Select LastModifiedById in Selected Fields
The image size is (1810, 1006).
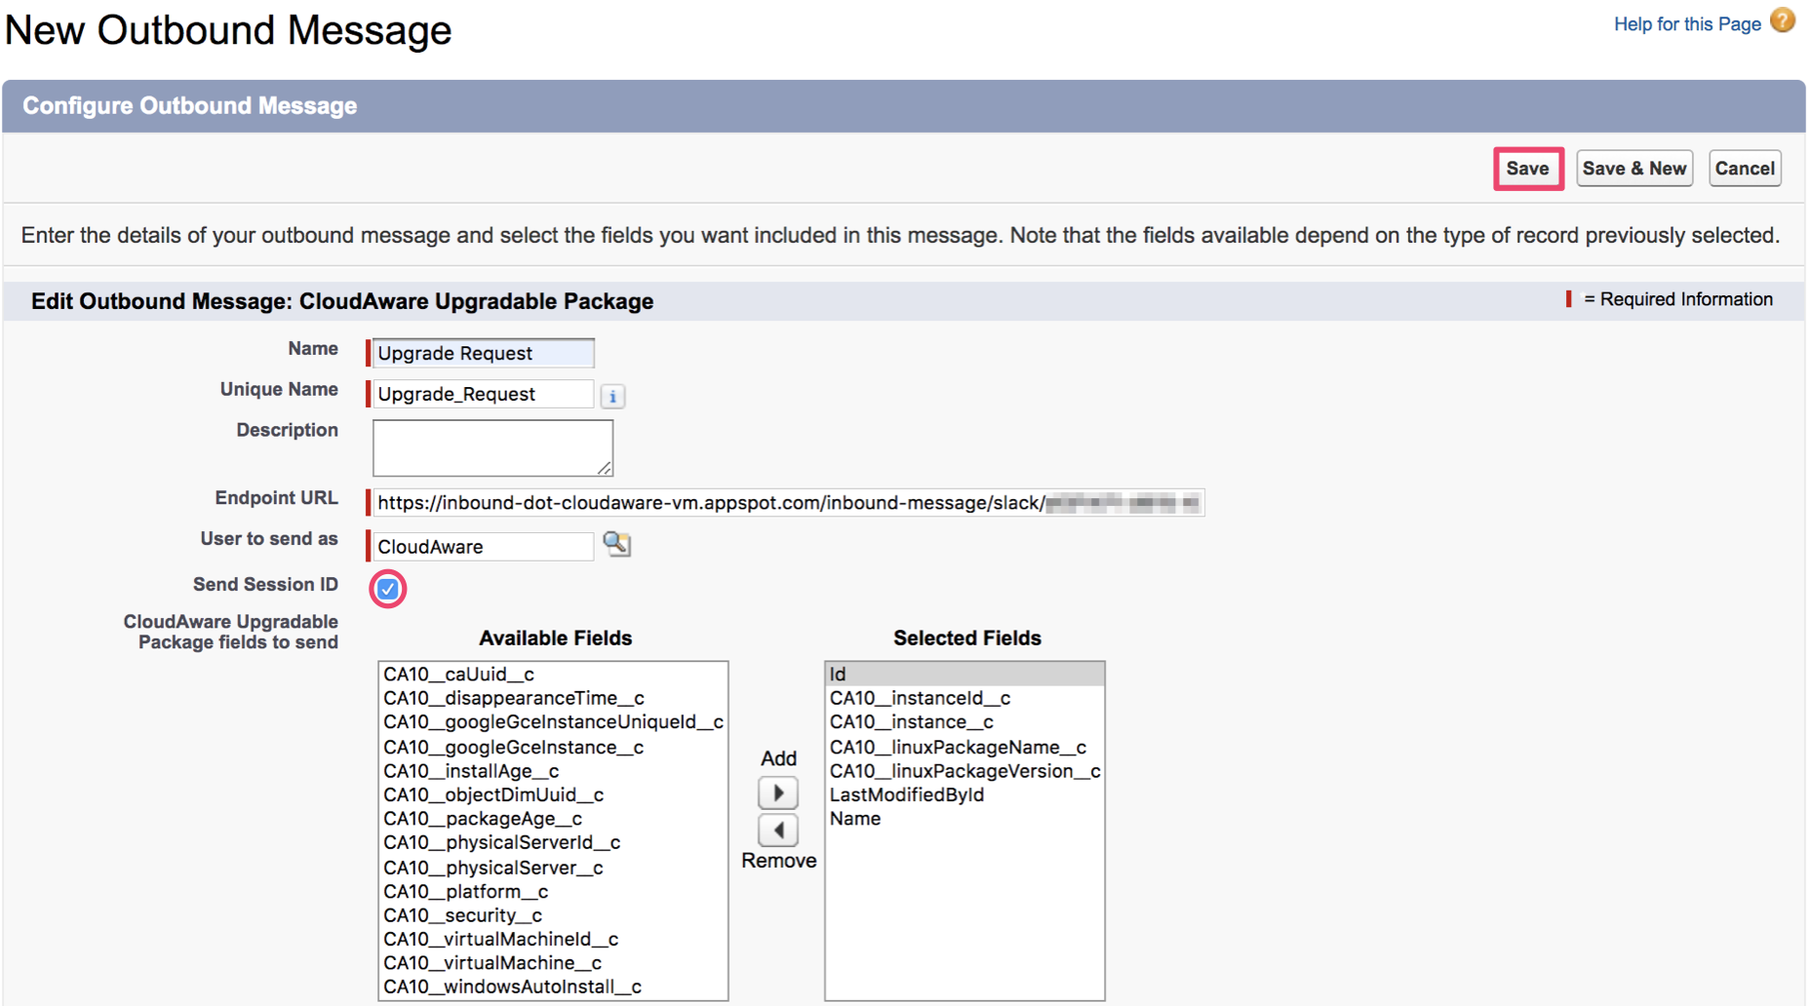point(906,795)
